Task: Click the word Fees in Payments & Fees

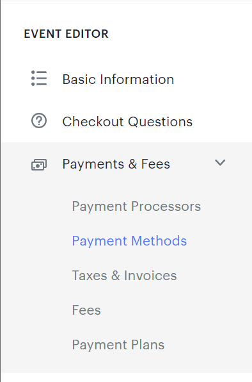Action: pos(155,164)
